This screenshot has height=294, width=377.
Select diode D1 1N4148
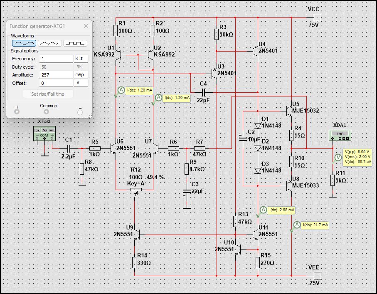click(x=258, y=126)
